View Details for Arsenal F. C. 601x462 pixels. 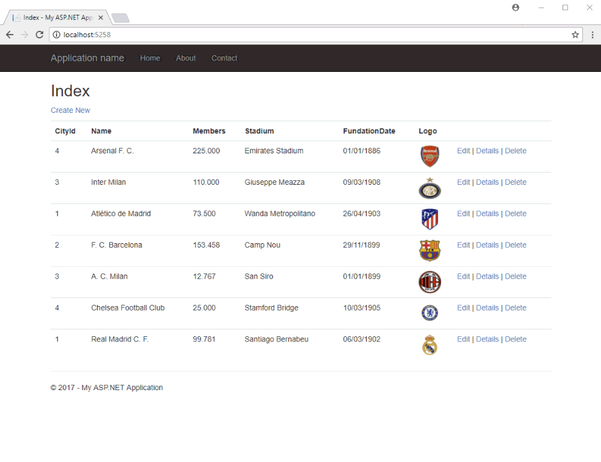pyautogui.click(x=487, y=151)
